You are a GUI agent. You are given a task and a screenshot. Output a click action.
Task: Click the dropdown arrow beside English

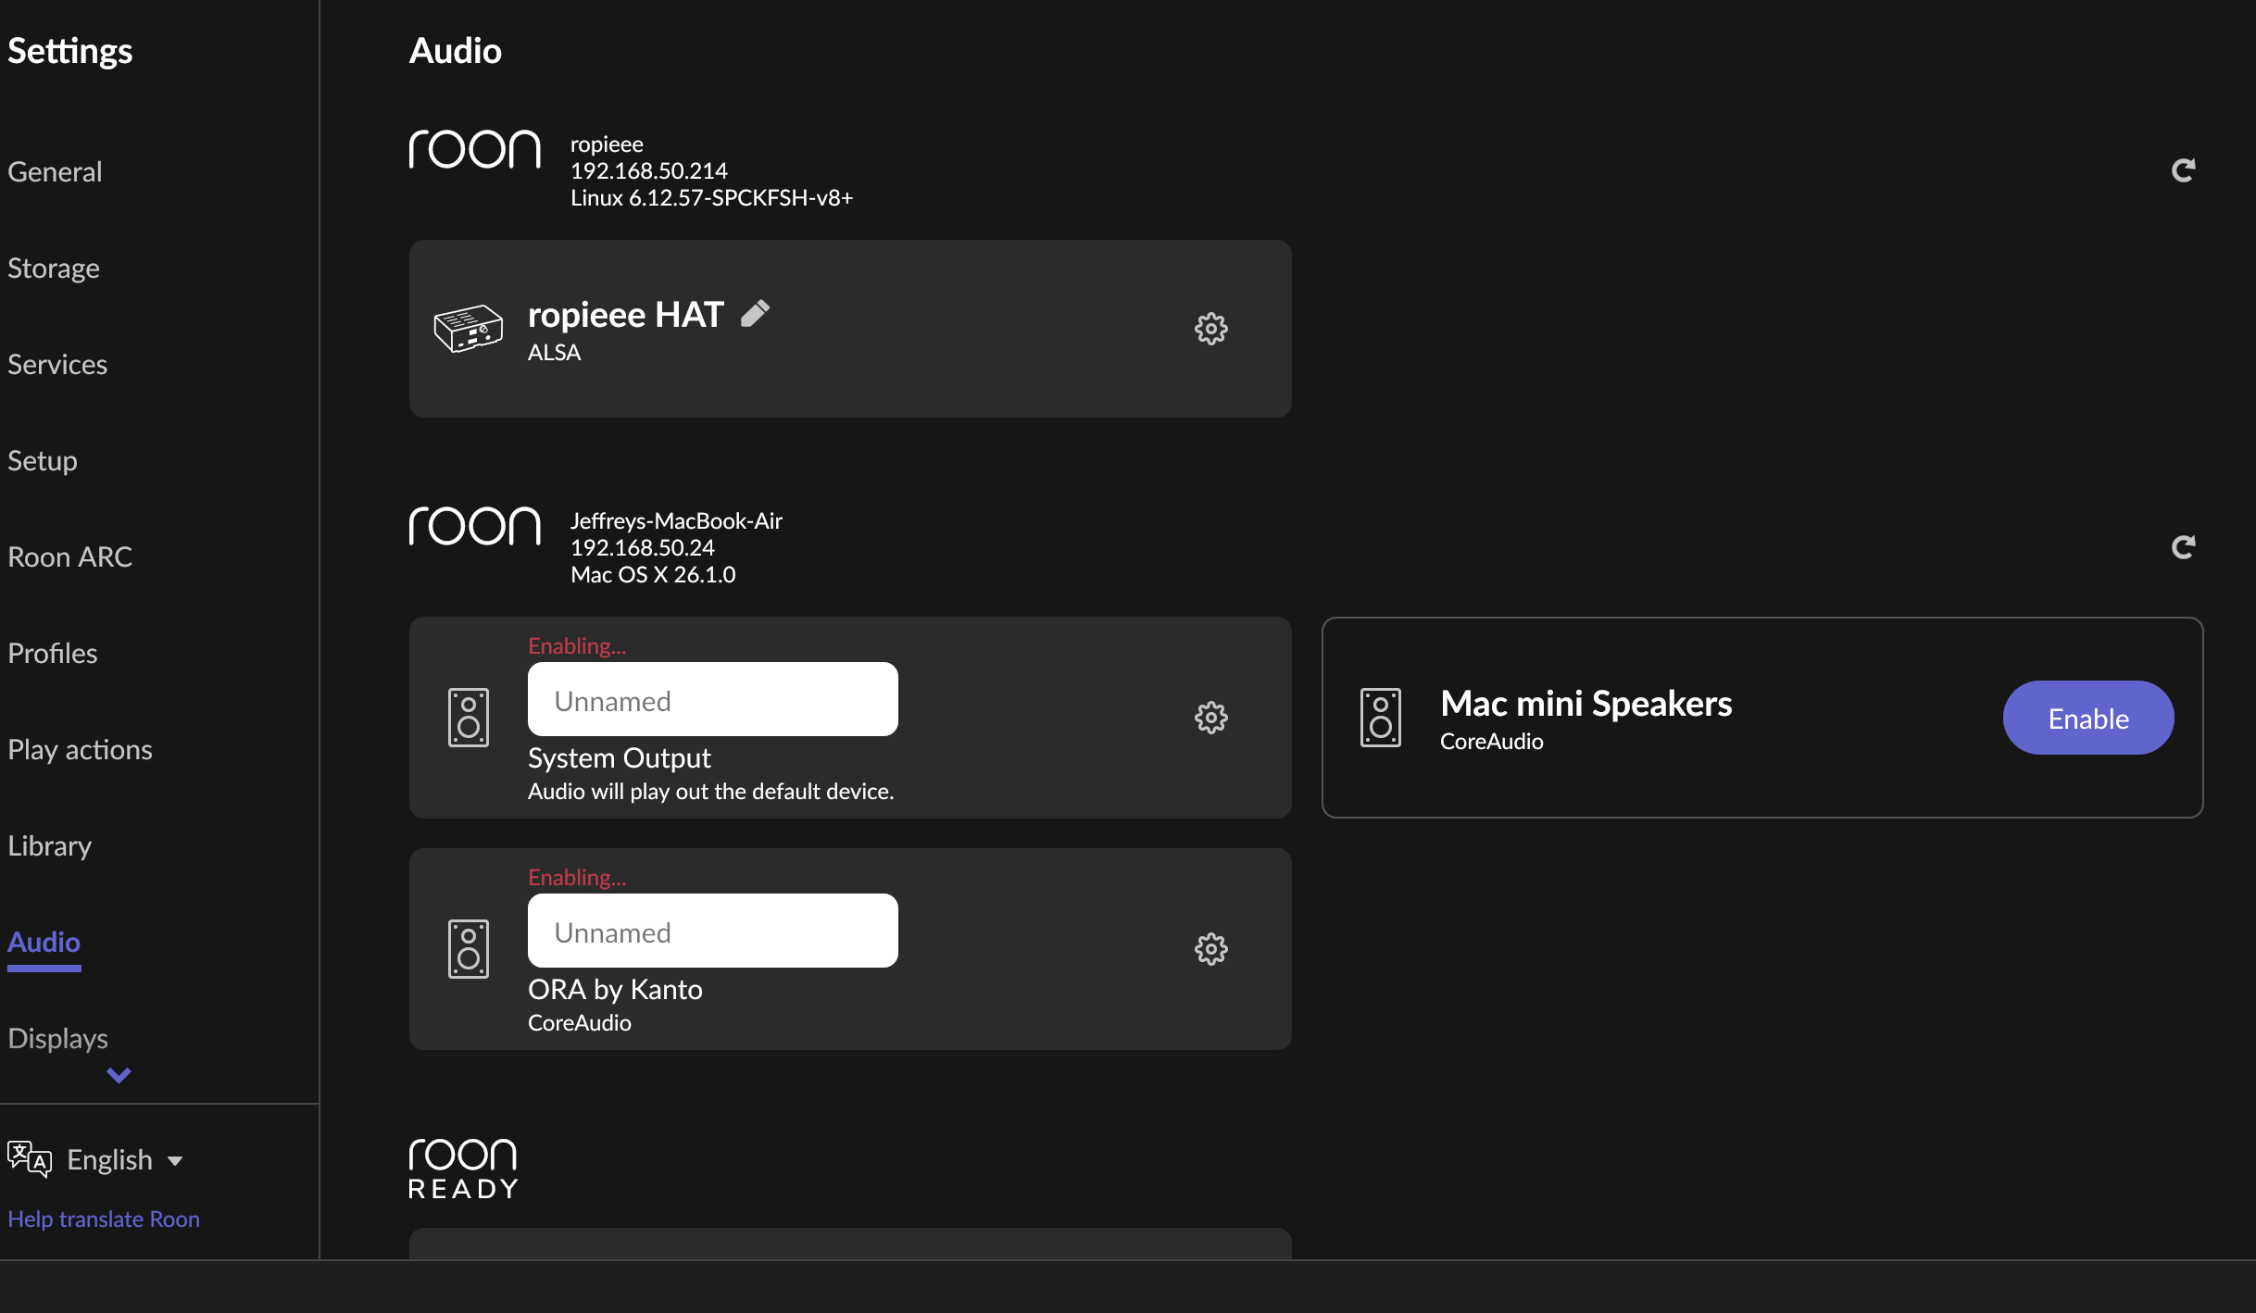tap(175, 1160)
